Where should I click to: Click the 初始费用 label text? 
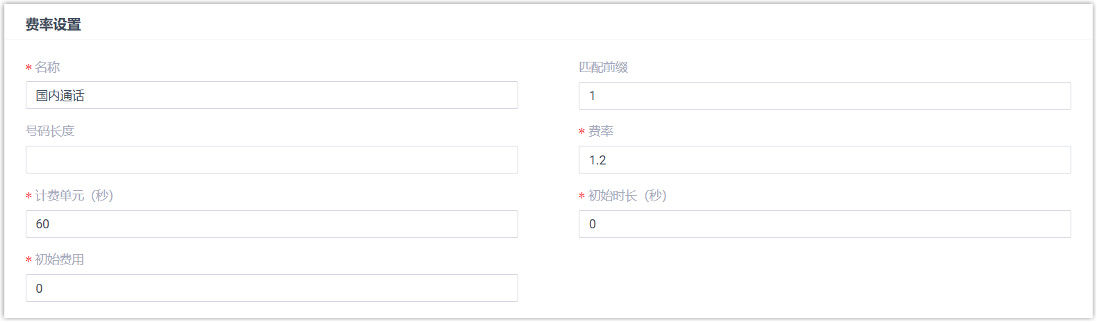(x=60, y=260)
